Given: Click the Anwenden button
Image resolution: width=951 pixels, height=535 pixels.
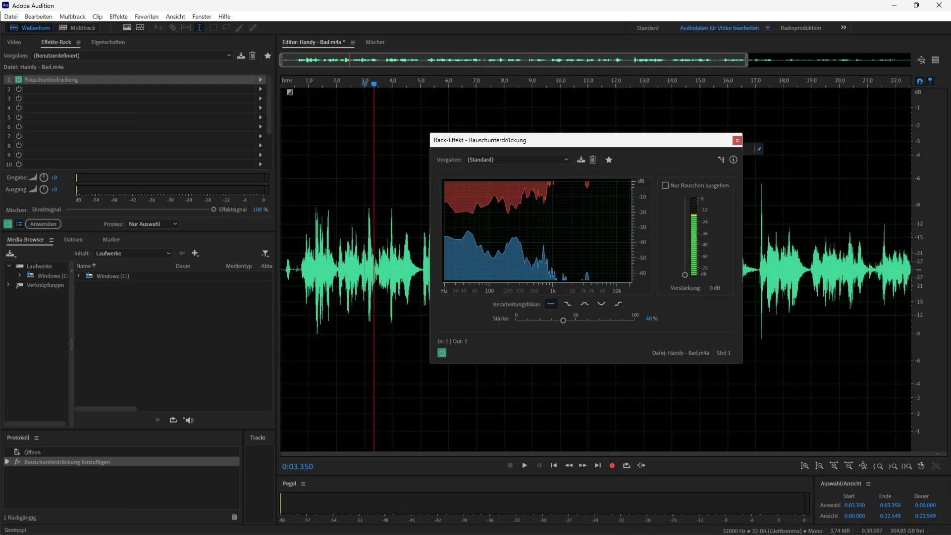Looking at the screenshot, I should point(43,224).
